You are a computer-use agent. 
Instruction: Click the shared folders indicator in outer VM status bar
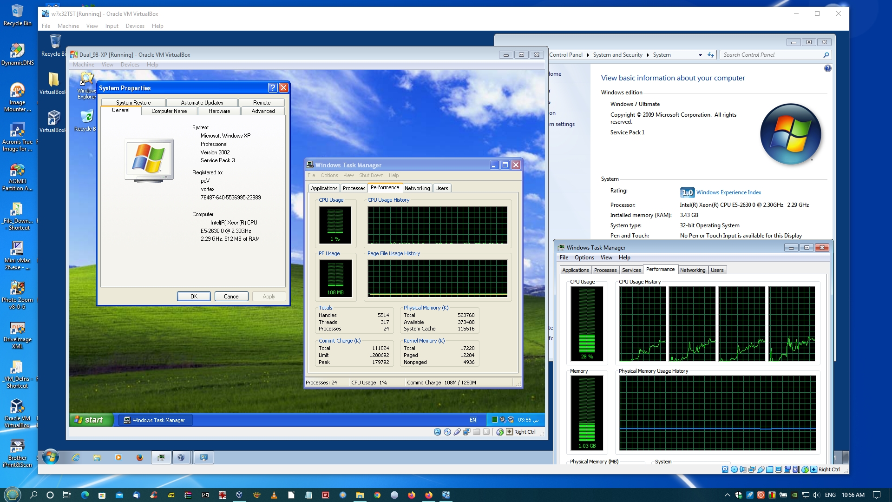[769, 469]
